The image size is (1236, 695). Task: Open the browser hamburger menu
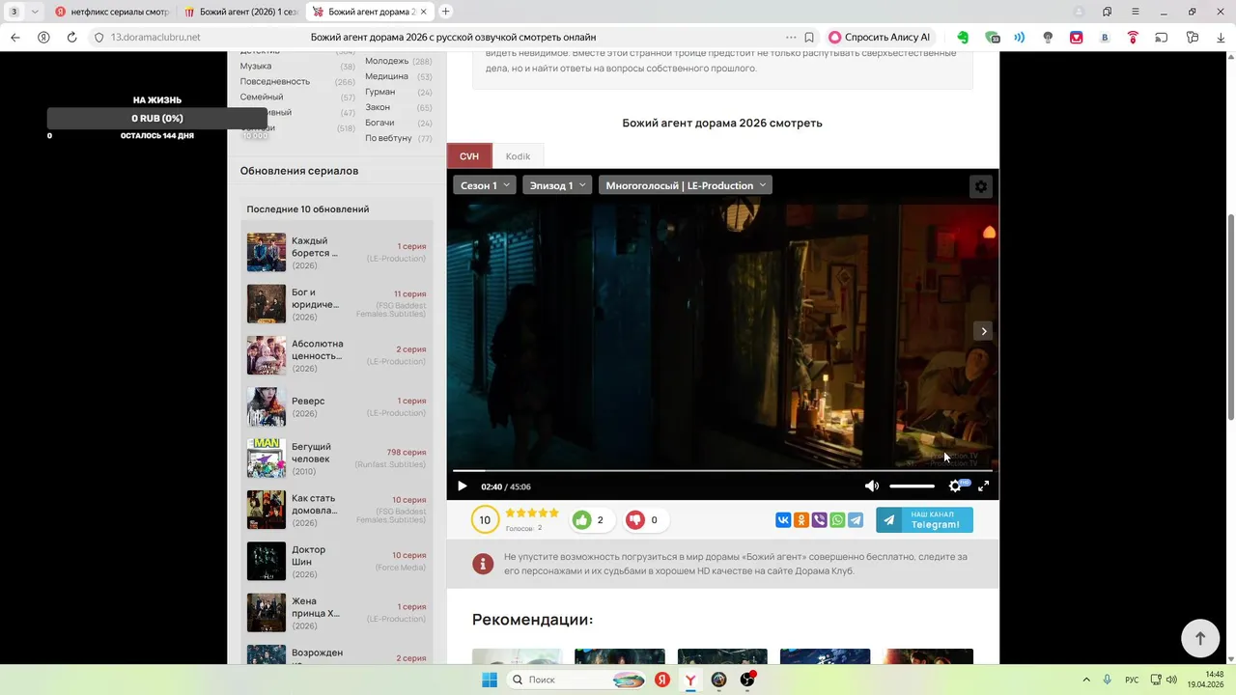1135,12
